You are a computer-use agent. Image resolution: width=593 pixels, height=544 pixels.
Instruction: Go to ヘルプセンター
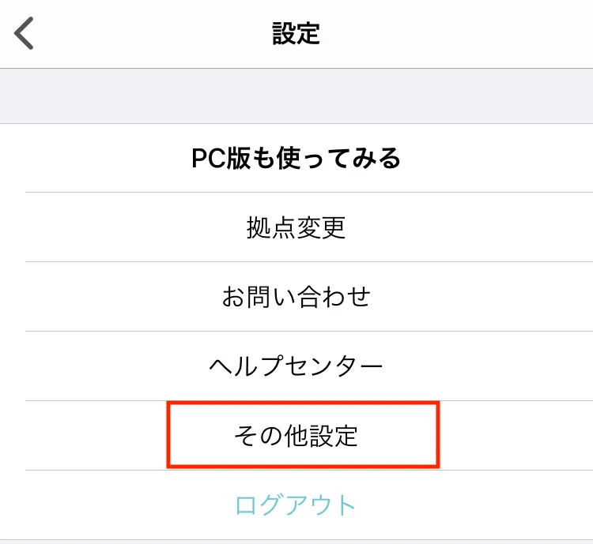point(296,366)
